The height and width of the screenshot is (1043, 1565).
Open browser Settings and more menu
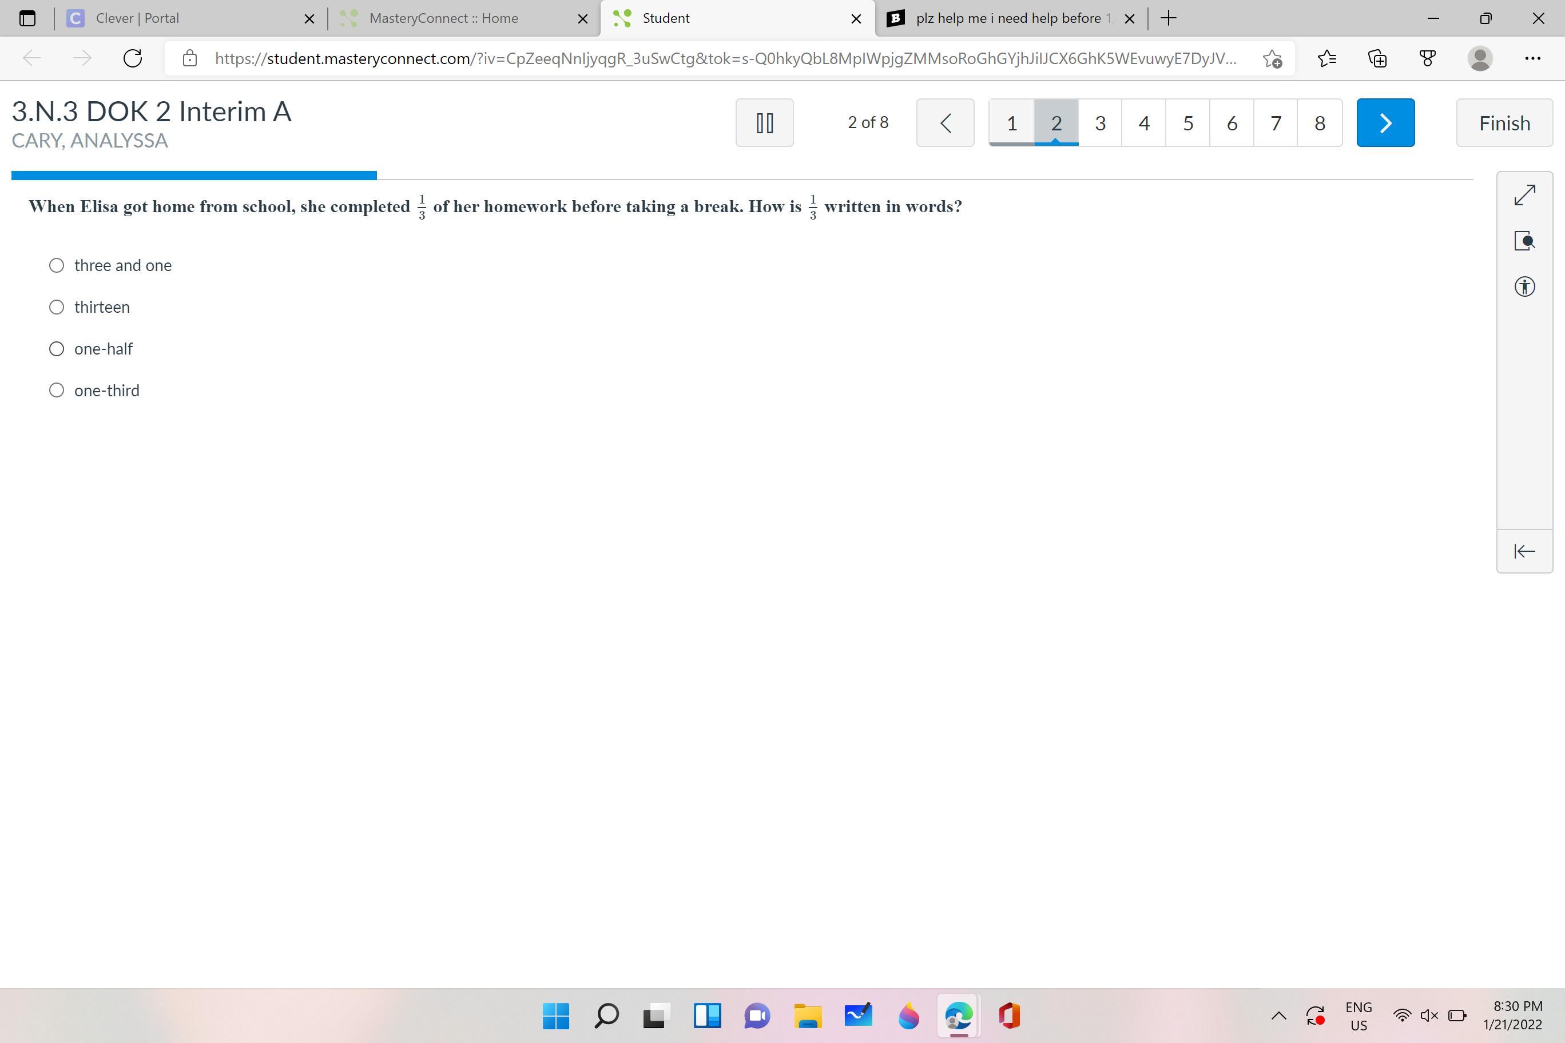point(1532,58)
